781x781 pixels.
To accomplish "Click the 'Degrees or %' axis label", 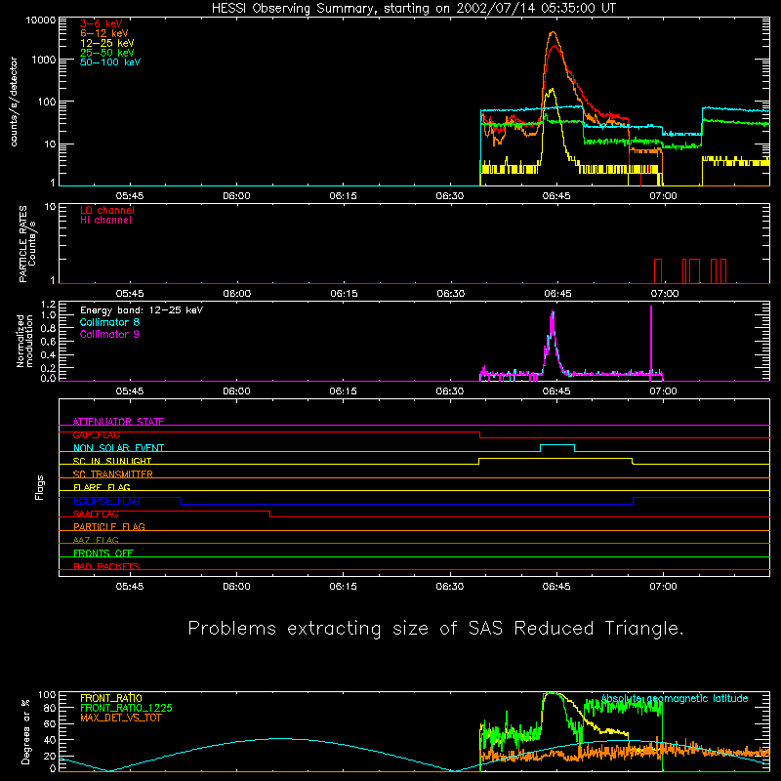I will 25,731.
